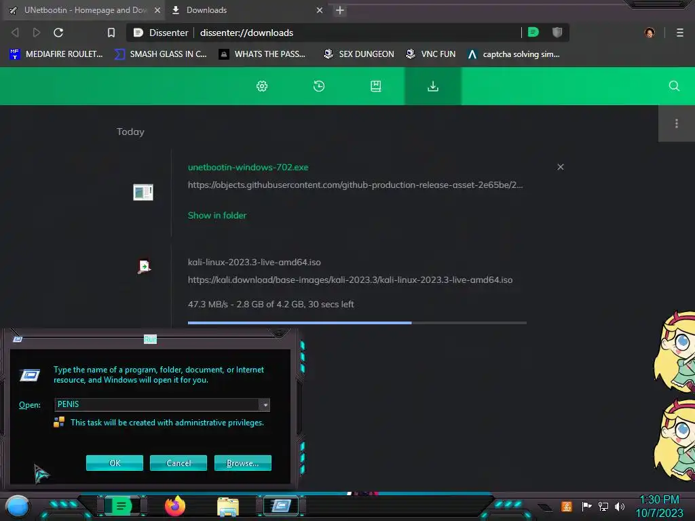This screenshot has height=521, width=695.
Task: Click the kali-linux-2023.3-live-amd64.iso file name
Action: coord(254,262)
